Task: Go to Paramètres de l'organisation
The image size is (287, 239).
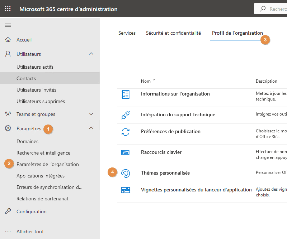Action: pos(47,164)
